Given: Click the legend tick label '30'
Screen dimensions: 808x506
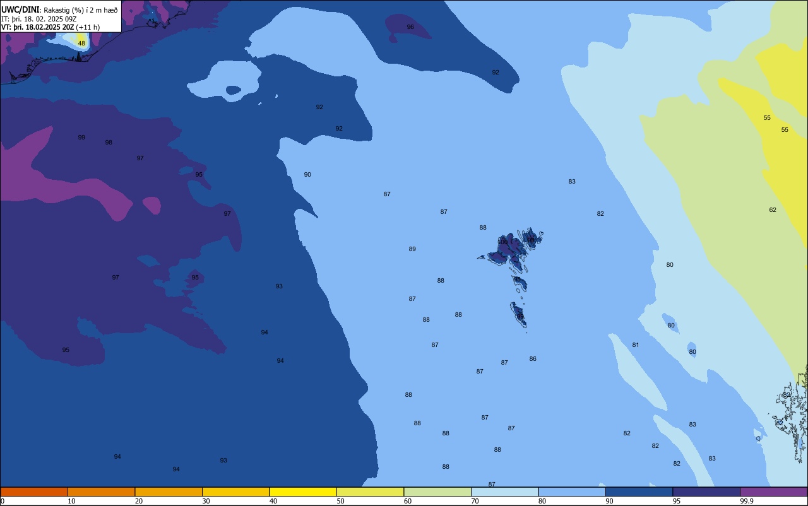Looking at the screenshot, I should point(206,501).
